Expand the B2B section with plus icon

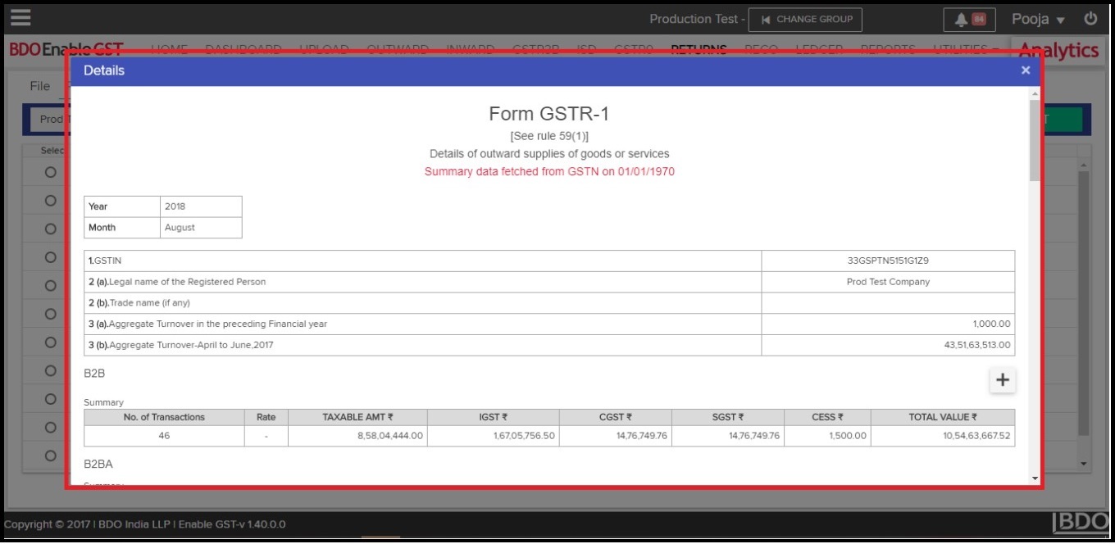click(x=1003, y=379)
